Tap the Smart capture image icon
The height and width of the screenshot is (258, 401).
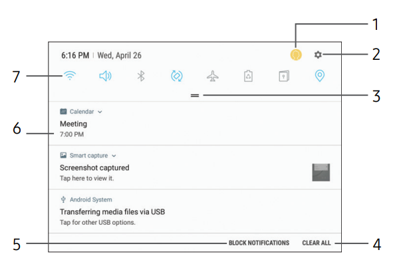[x=63, y=155]
